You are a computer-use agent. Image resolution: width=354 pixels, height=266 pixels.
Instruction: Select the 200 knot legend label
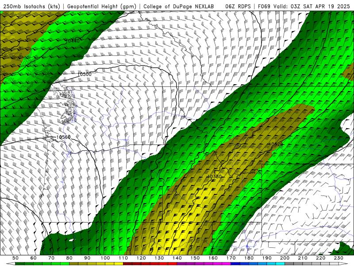285,258
